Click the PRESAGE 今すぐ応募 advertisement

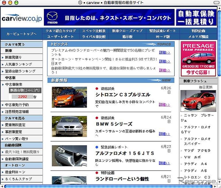[198, 59]
